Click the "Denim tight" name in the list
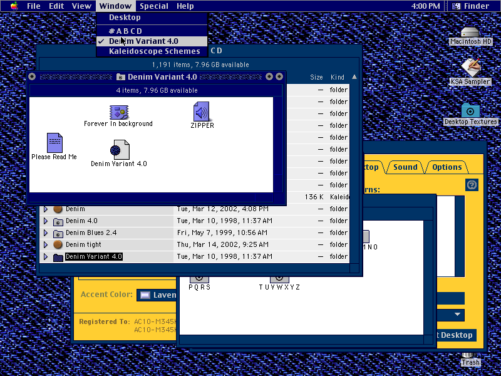Image resolution: width=501 pixels, height=376 pixels. coord(83,245)
